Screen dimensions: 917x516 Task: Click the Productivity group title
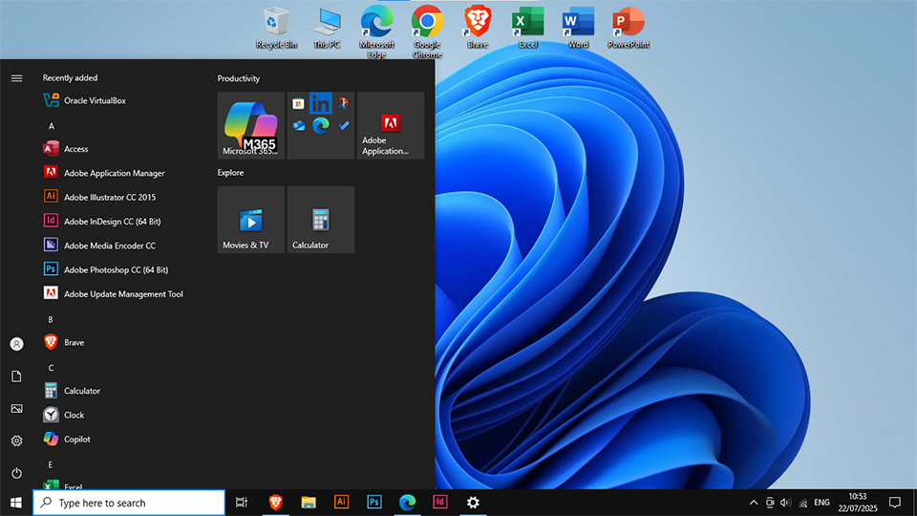click(x=239, y=78)
